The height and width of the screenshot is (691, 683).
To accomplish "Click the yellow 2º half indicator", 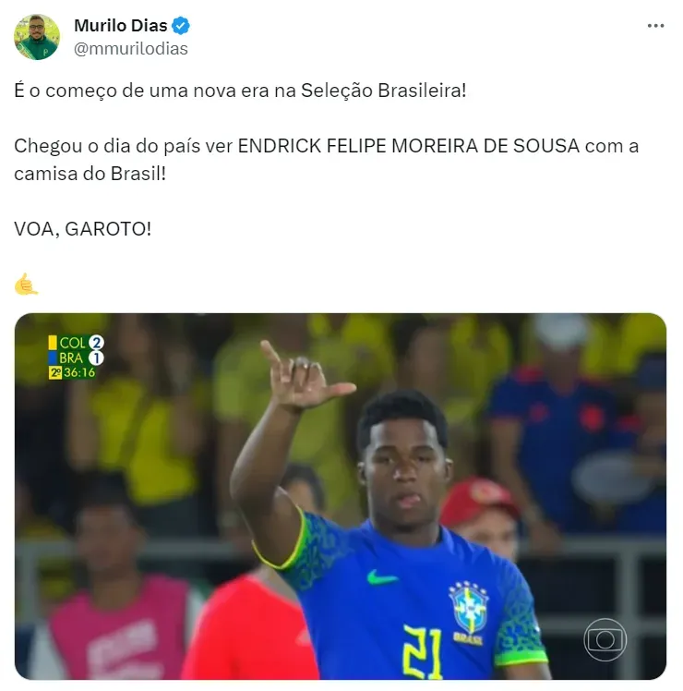I will point(55,373).
